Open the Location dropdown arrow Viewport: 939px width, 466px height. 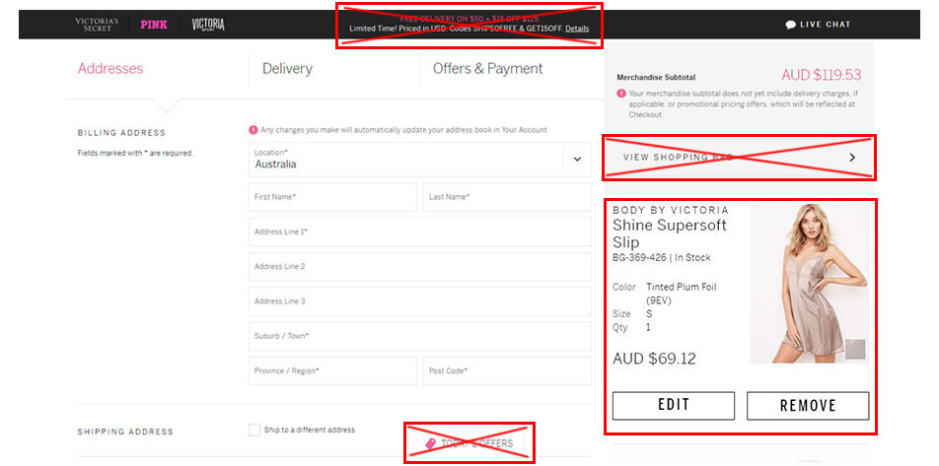(577, 160)
